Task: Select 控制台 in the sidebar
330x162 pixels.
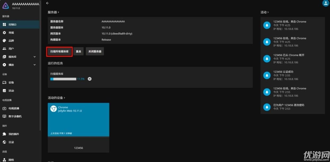Action: coord(12,24)
